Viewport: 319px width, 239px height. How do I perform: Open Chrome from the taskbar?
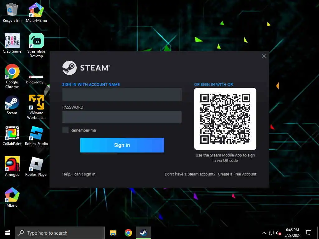pyautogui.click(x=128, y=233)
